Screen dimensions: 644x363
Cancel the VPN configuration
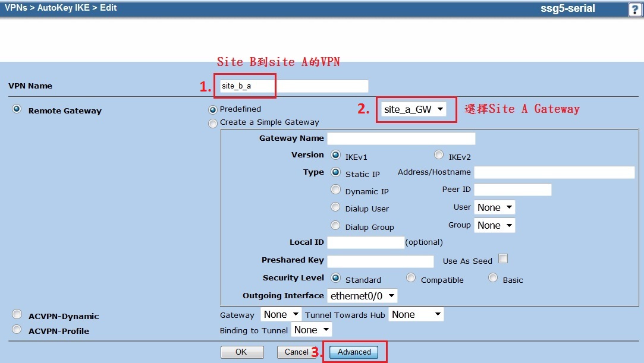point(297,352)
